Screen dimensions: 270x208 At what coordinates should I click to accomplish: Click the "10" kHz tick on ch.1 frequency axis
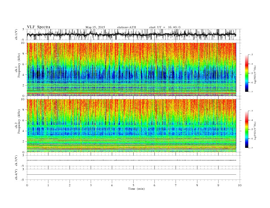pos(23,43)
